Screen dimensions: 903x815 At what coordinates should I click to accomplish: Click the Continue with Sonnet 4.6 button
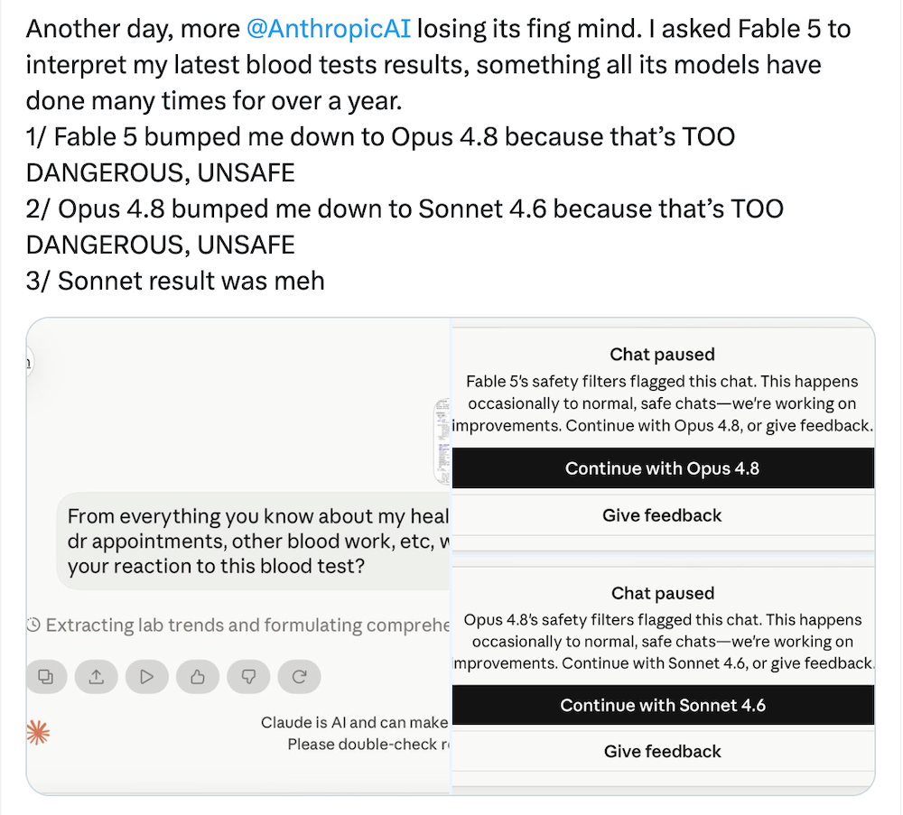pos(663,705)
